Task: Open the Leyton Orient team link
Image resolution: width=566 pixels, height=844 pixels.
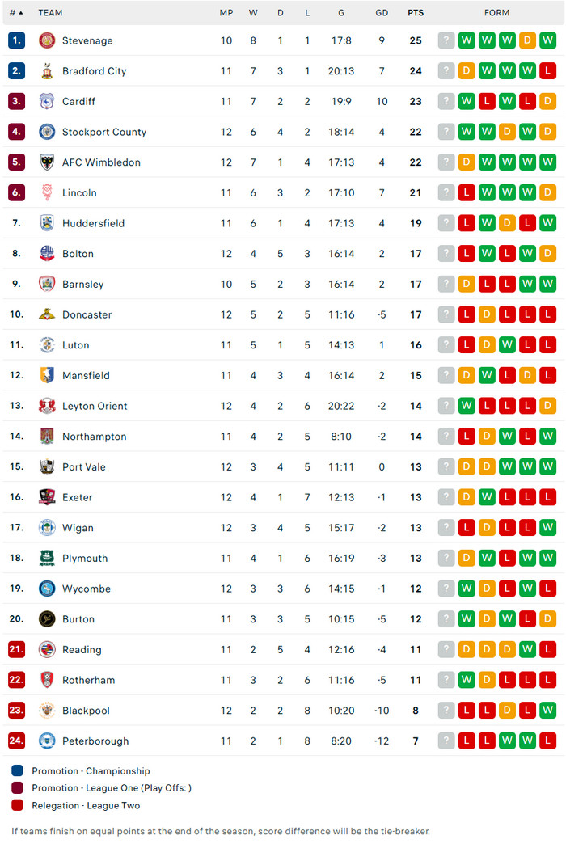Action: [95, 406]
